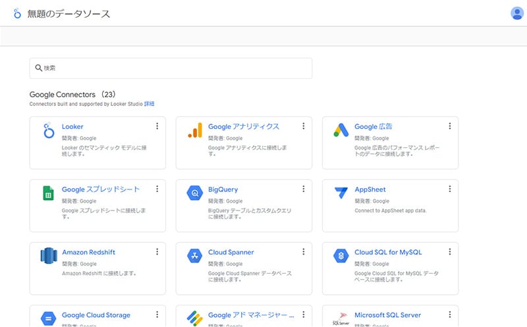Click the Microsoft SQL Server title
Screen dimensions: 527x327
tap(387, 315)
